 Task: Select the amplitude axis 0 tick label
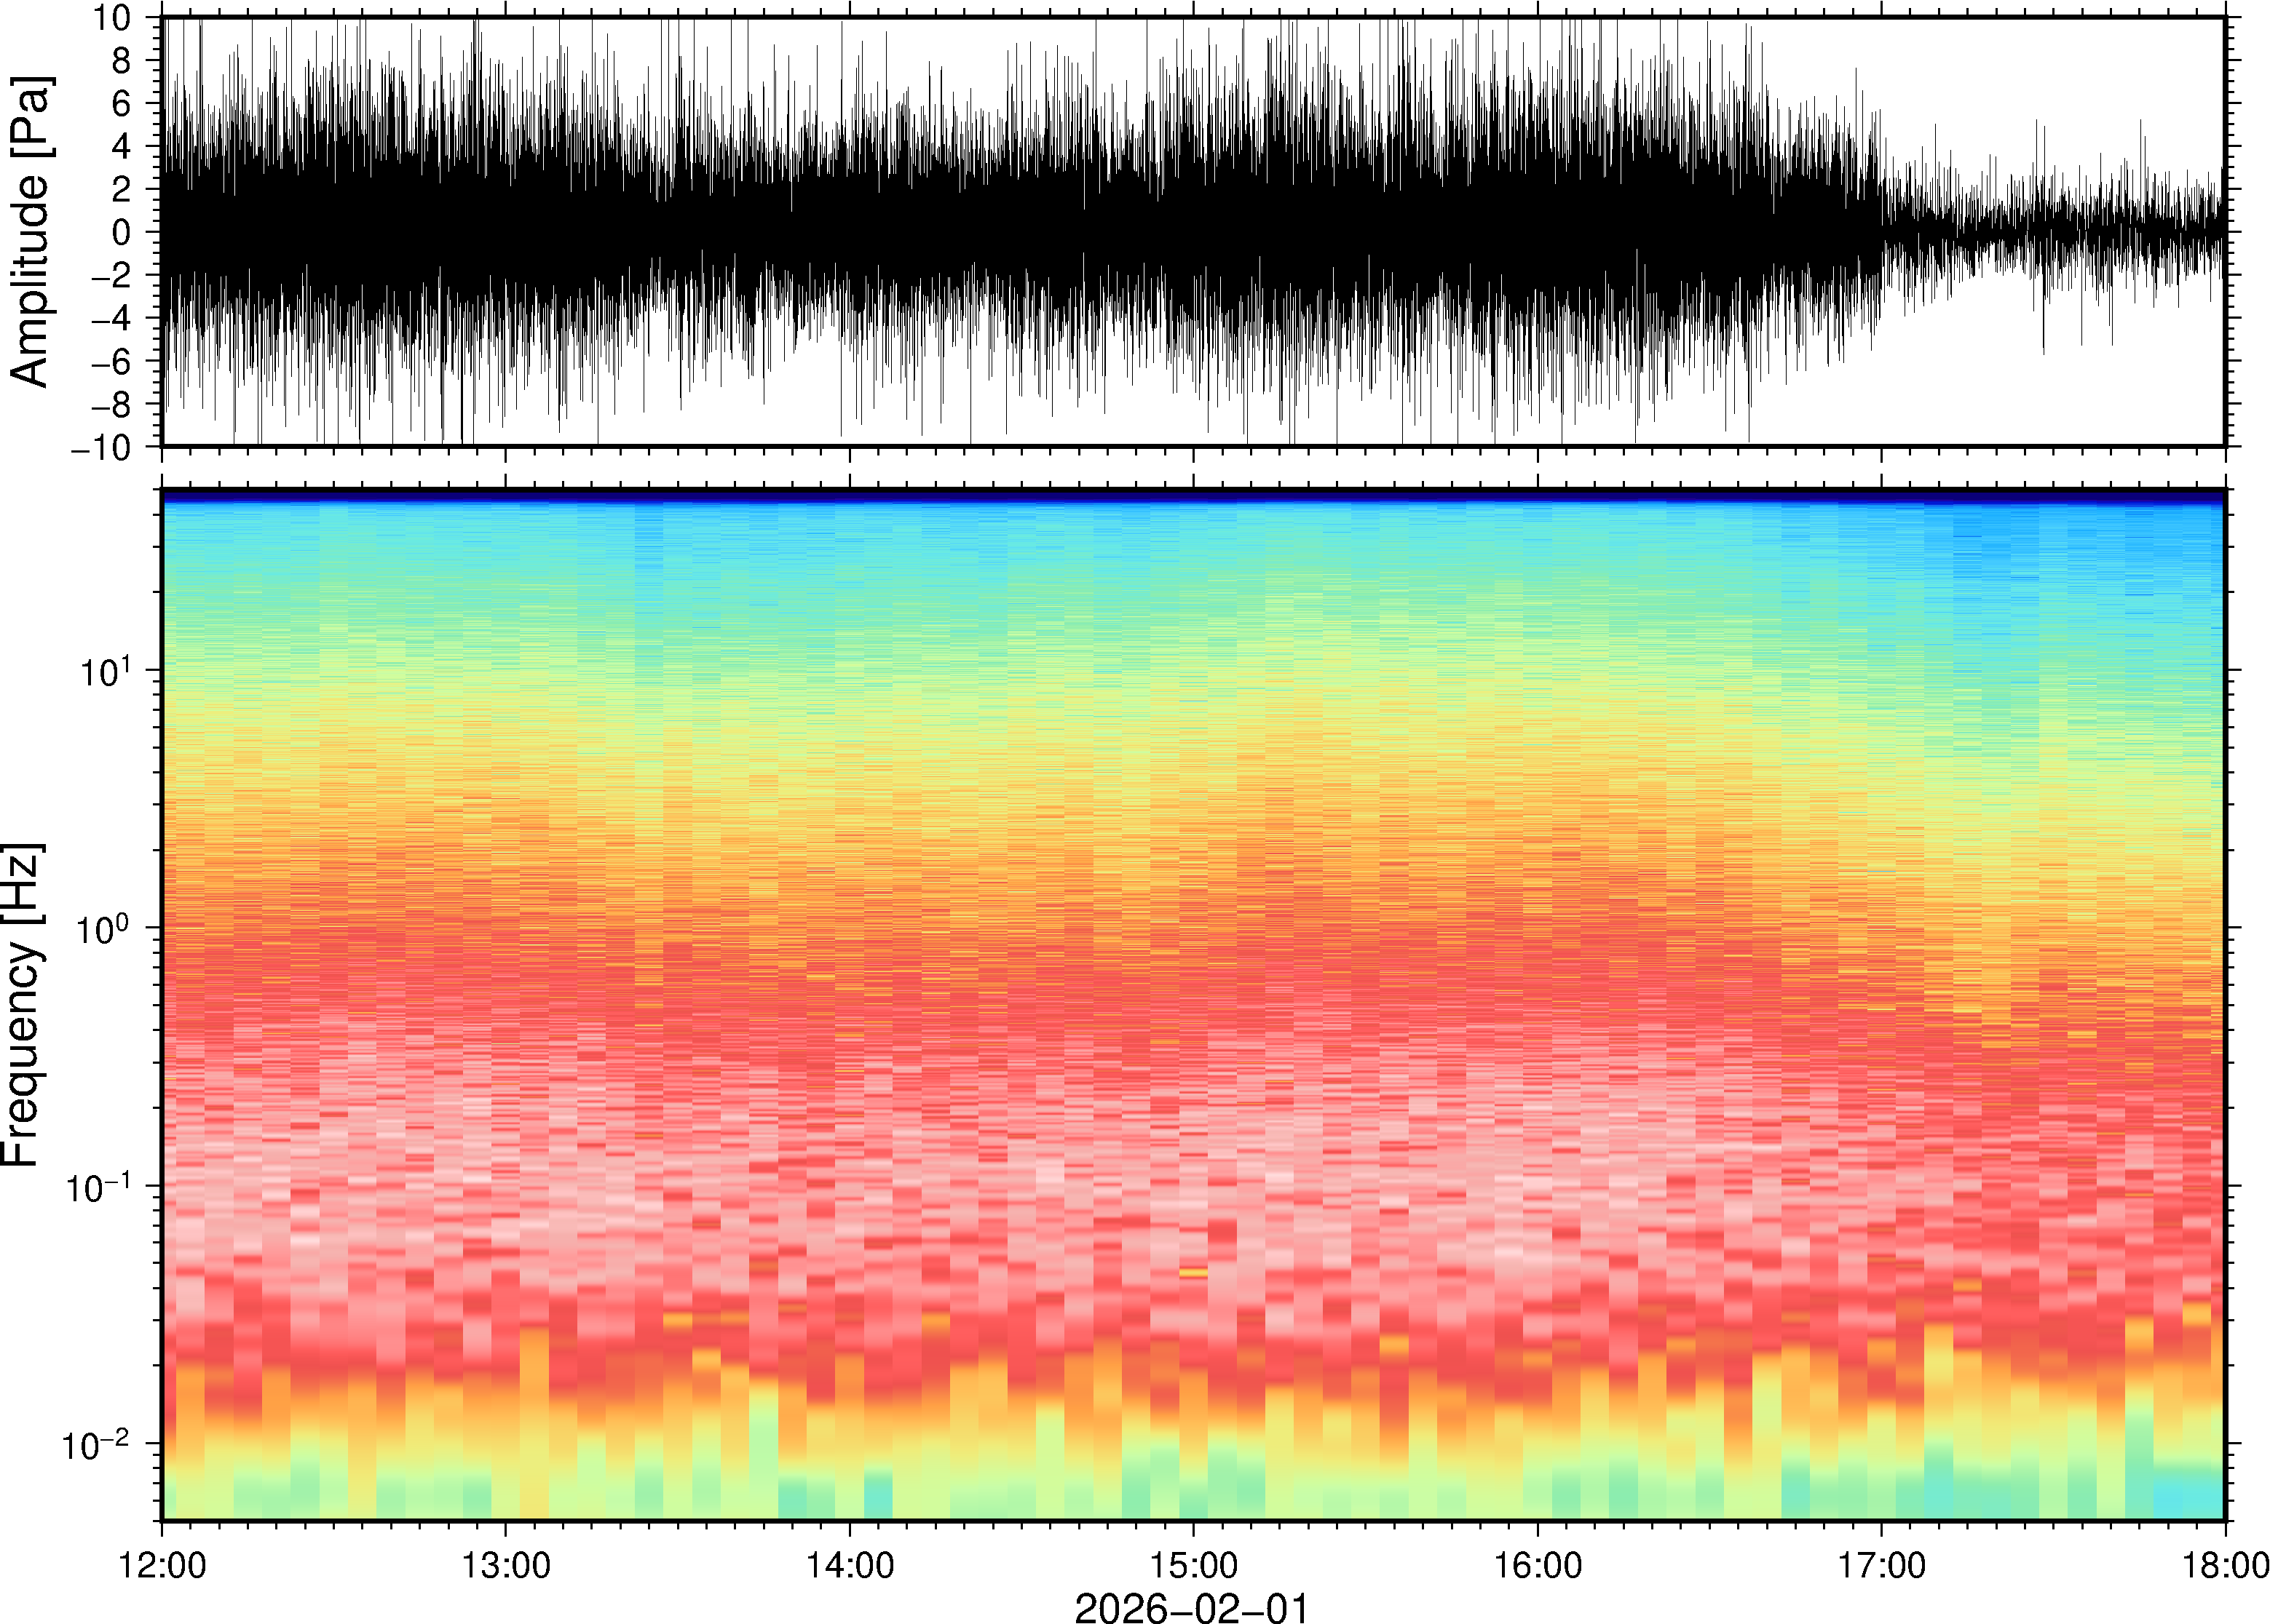point(122,233)
